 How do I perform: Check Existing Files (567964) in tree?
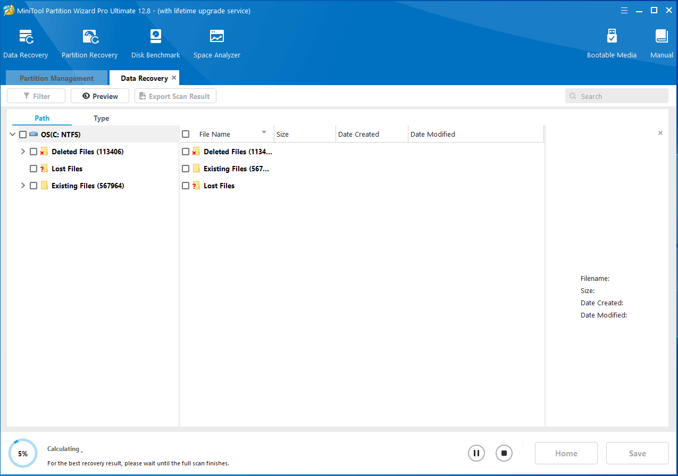tap(34, 186)
